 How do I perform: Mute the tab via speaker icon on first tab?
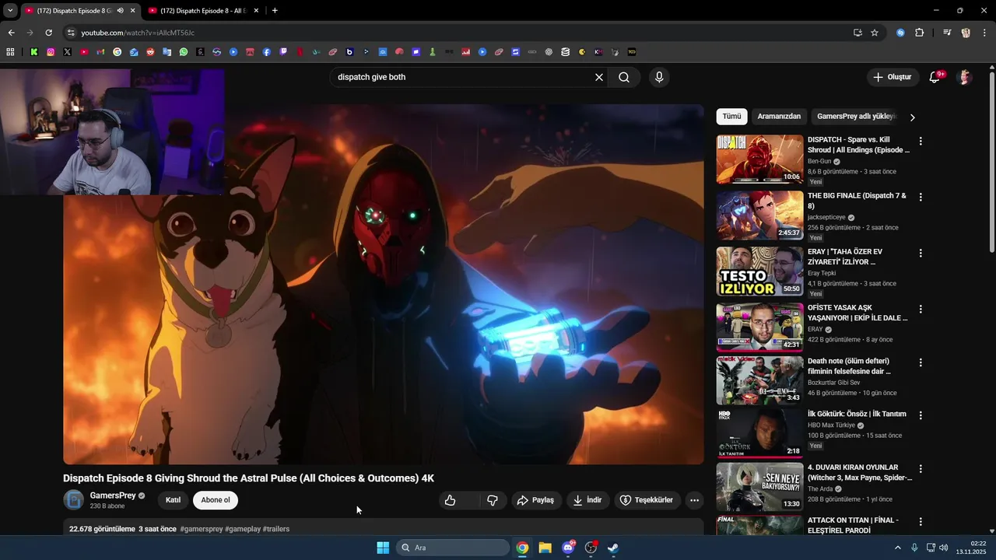click(x=120, y=11)
